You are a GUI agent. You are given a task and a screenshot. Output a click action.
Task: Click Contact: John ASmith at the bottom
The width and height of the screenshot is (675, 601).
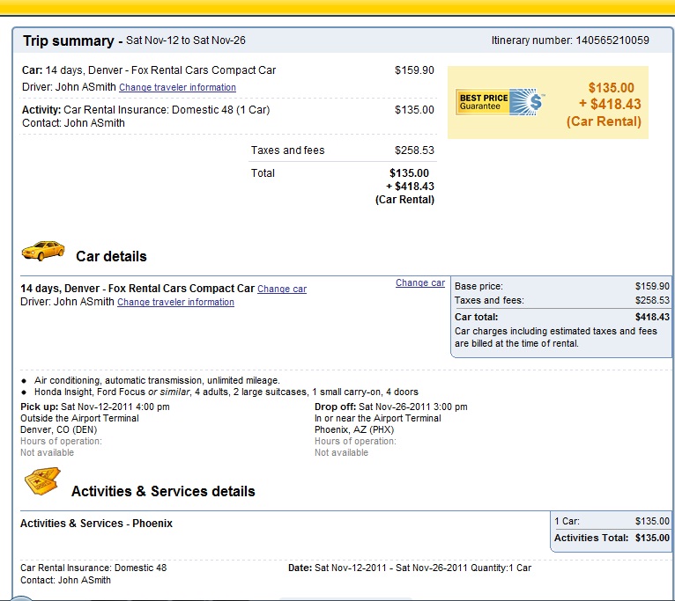tap(65, 581)
